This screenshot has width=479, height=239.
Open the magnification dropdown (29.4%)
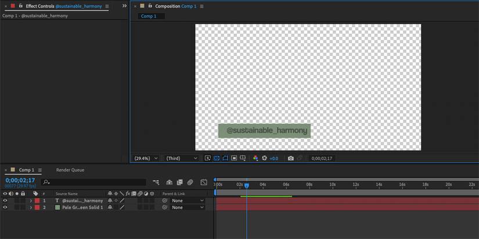click(x=146, y=159)
